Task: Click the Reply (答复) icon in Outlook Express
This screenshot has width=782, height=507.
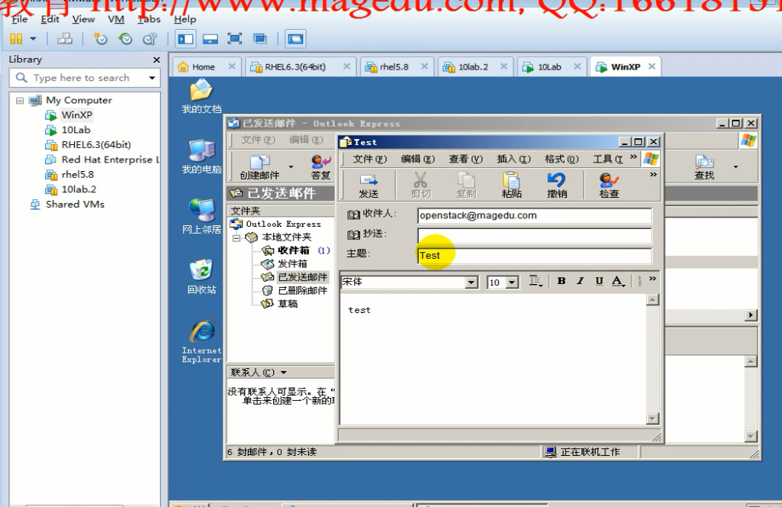Action: [320, 166]
